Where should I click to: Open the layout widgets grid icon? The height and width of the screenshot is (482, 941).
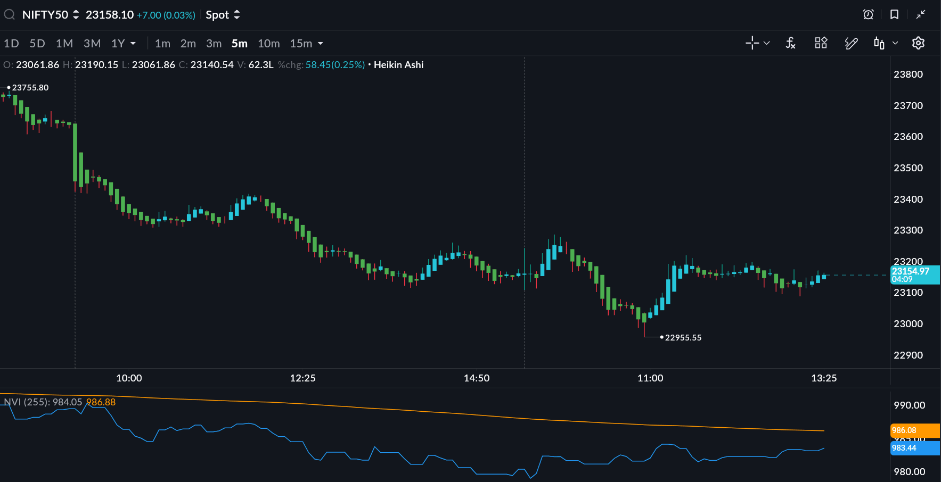821,43
